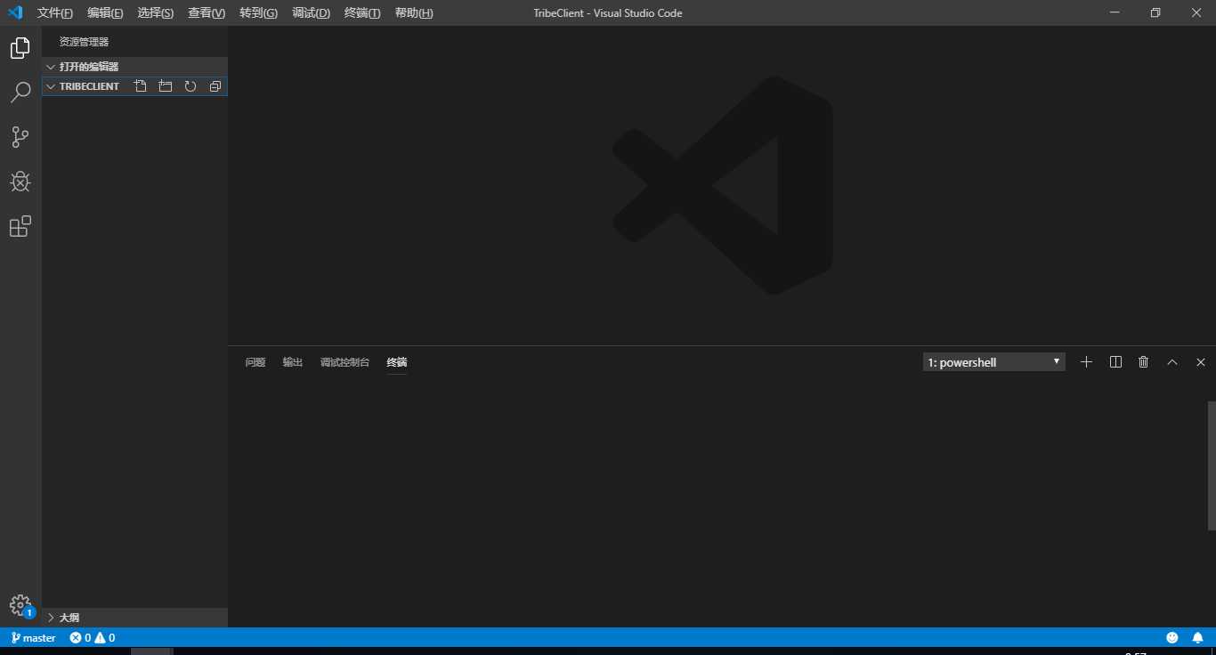
Task: Select the 终端 panel tab
Action: click(x=397, y=362)
